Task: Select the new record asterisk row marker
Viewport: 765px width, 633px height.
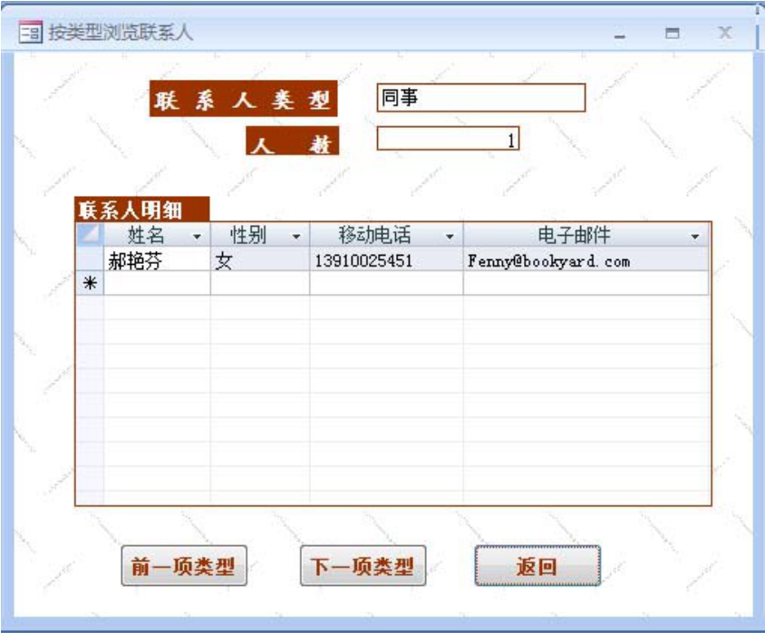Action: (90, 284)
